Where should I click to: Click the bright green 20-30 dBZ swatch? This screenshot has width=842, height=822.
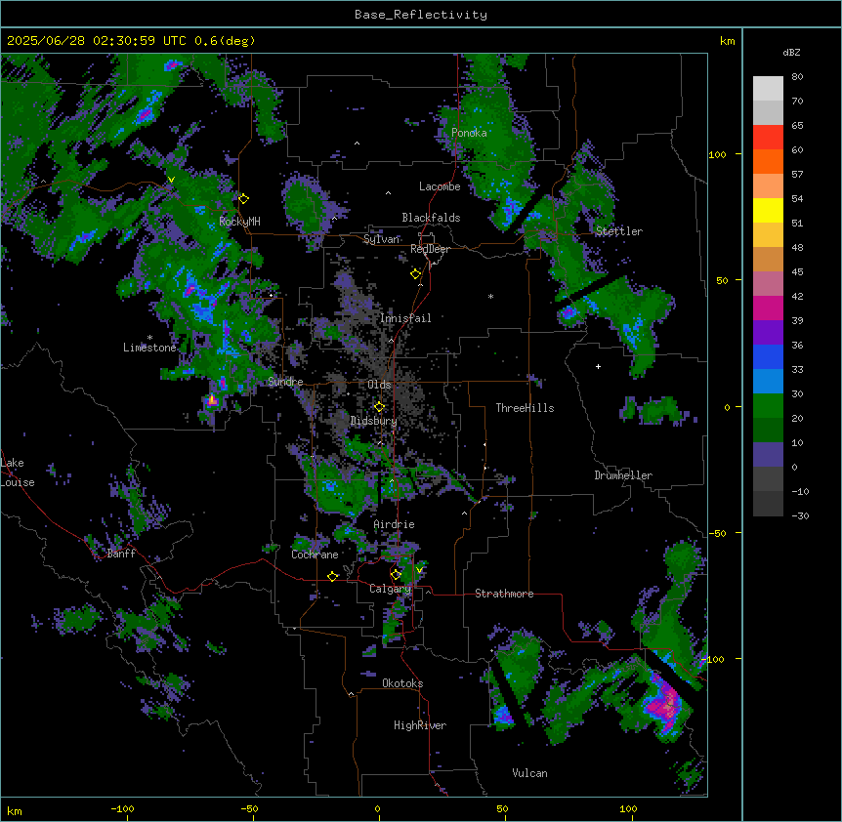[x=768, y=406]
